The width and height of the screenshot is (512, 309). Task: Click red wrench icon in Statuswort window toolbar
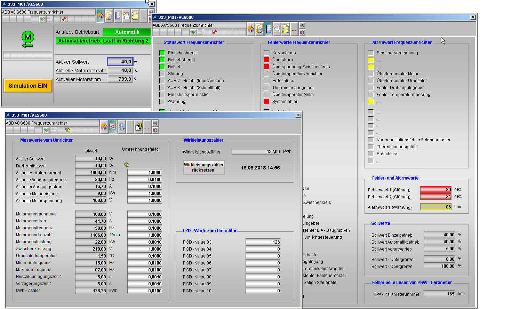214,32
